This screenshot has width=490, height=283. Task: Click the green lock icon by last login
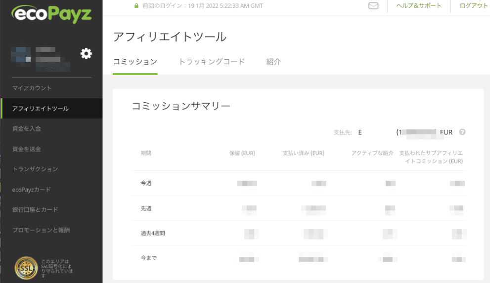(136, 5)
